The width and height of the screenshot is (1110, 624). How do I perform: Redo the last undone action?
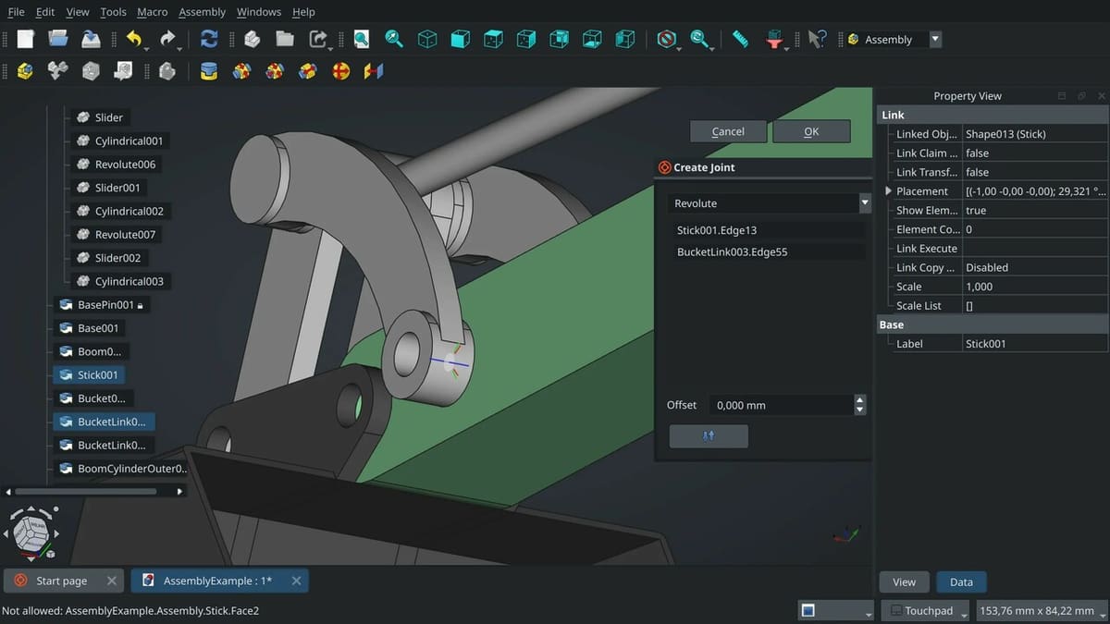pyautogui.click(x=167, y=39)
